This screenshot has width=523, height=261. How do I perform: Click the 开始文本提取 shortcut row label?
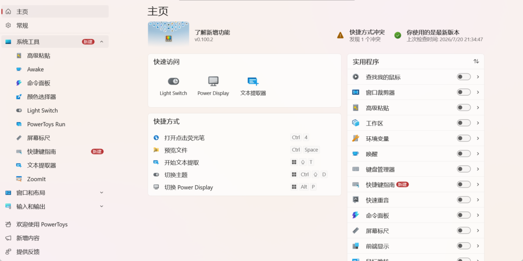(182, 162)
